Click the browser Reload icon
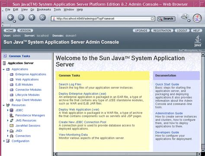 32,18
